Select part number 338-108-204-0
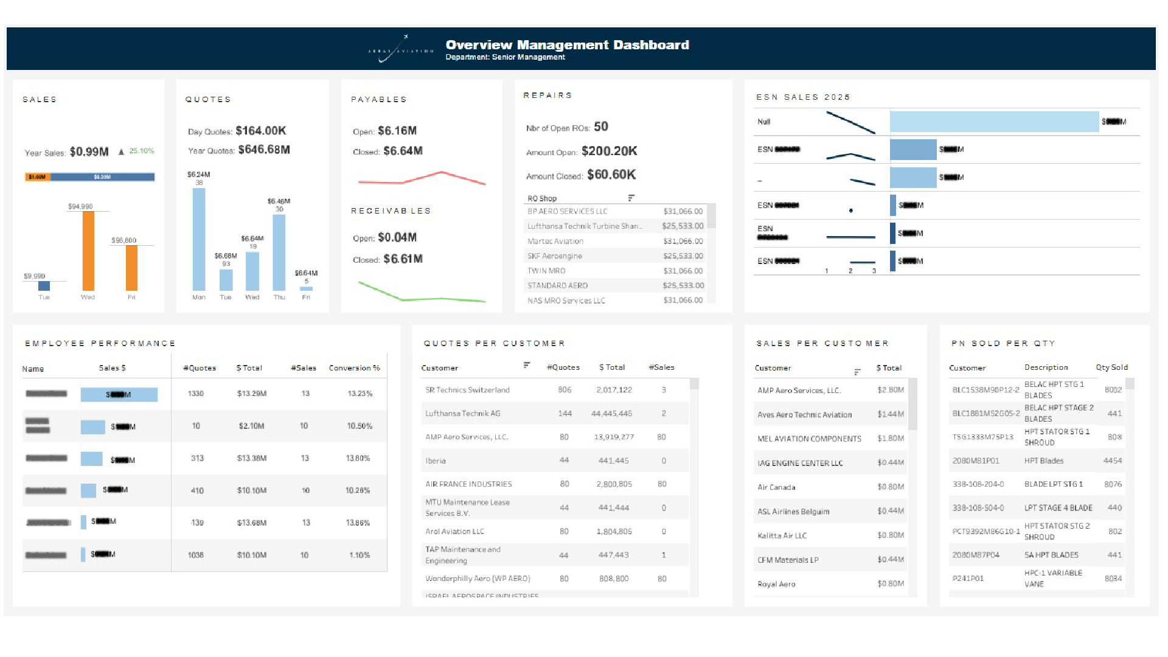Screen dimensions: 1168x657 (978, 484)
